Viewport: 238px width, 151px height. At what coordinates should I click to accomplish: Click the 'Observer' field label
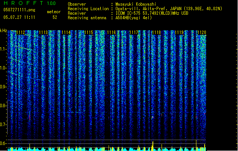click(77, 4)
